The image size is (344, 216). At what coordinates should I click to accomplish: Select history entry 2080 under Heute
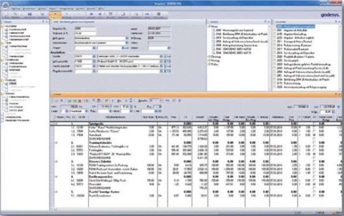click(x=234, y=30)
